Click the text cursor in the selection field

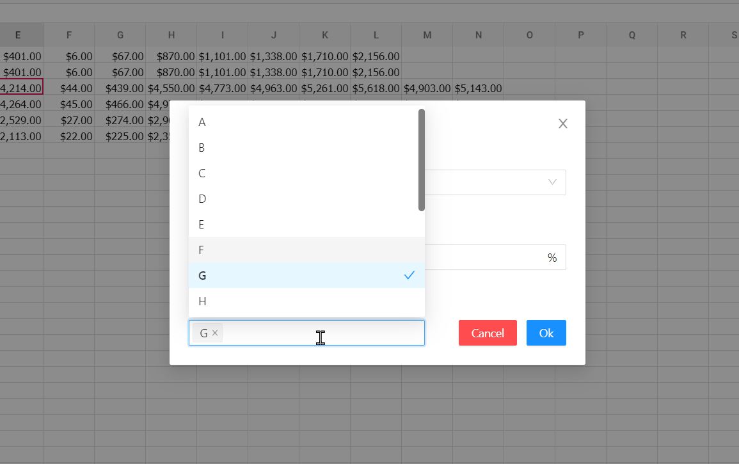[x=320, y=337]
